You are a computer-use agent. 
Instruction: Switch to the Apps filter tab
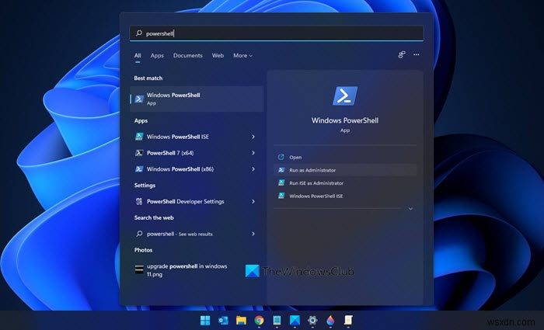tap(157, 55)
